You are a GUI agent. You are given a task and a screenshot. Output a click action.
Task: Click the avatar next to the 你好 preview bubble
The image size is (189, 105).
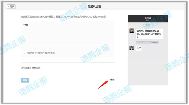(132, 48)
